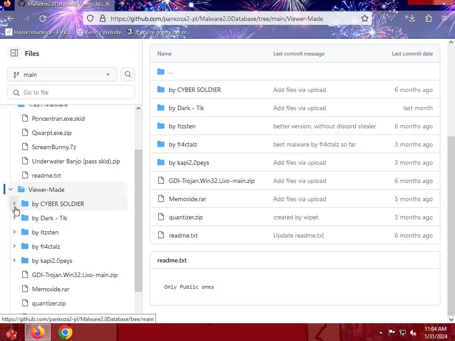This screenshot has height=341, width=455.
Task: Collapse the Viewer-Made folder tree
Action: (11, 189)
